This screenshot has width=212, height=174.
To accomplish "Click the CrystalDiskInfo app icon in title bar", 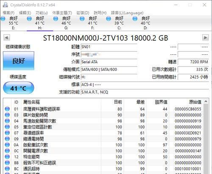I will 6,5.
